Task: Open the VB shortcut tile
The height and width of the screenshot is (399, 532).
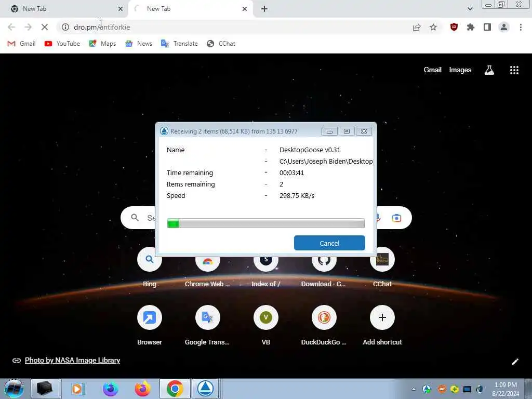Action: pyautogui.click(x=265, y=325)
